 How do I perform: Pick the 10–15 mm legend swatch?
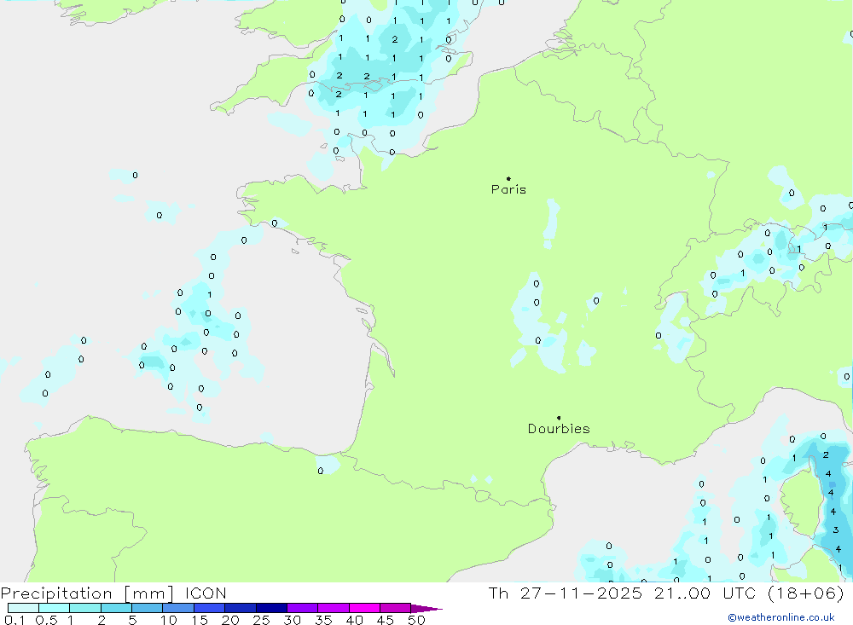click(x=178, y=608)
